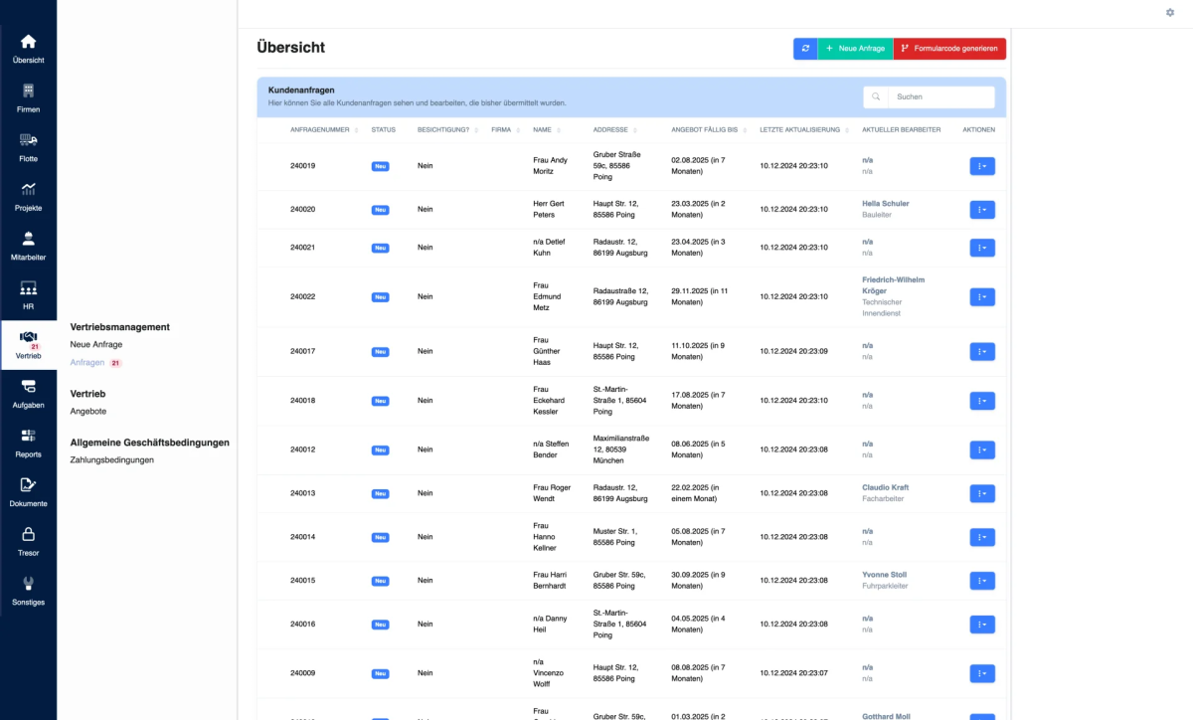Screen dimensions: 1193x720
Task: Select Zahlungsbedingungen menu entry
Action: pyautogui.click(x=111, y=460)
